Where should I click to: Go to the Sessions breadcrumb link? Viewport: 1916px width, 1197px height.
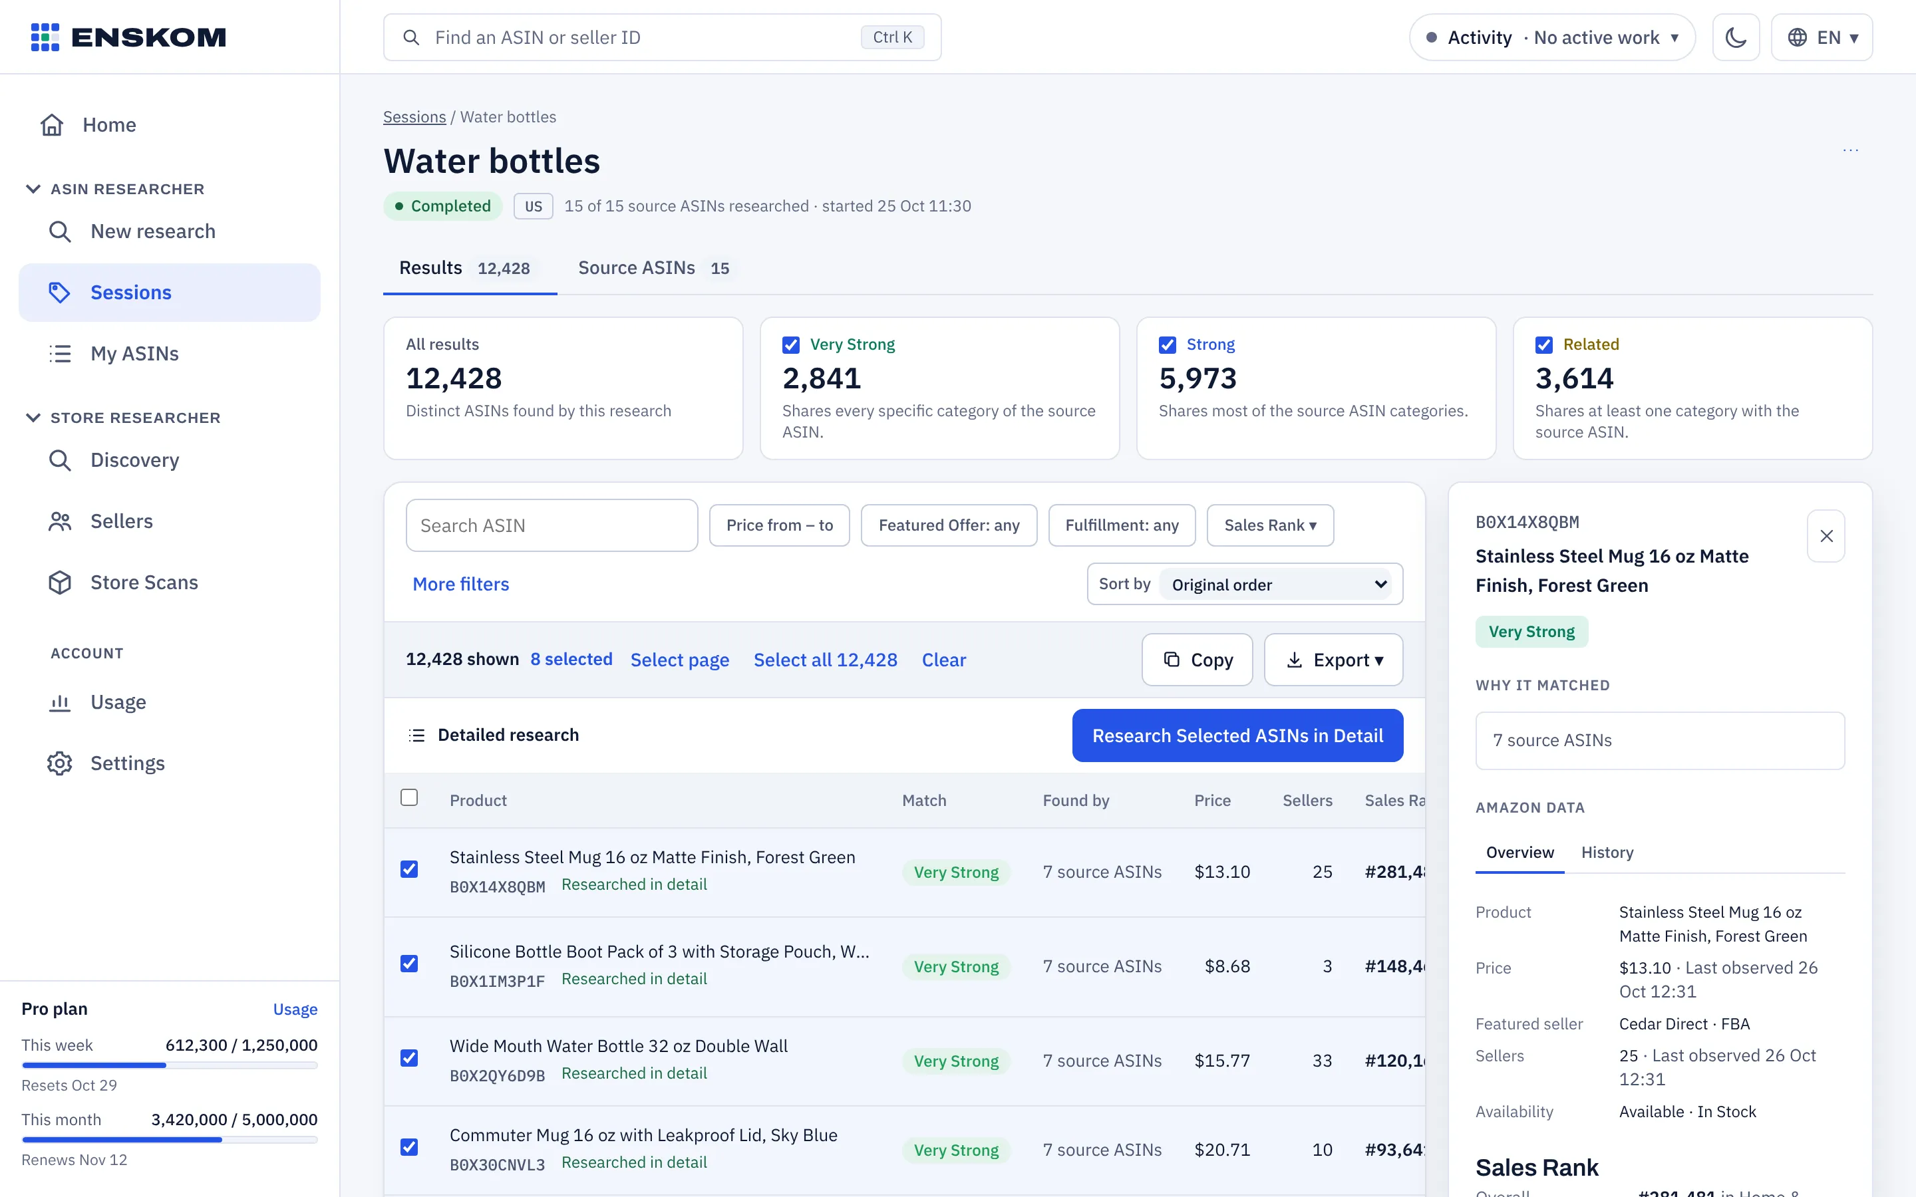click(x=415, y=117)
